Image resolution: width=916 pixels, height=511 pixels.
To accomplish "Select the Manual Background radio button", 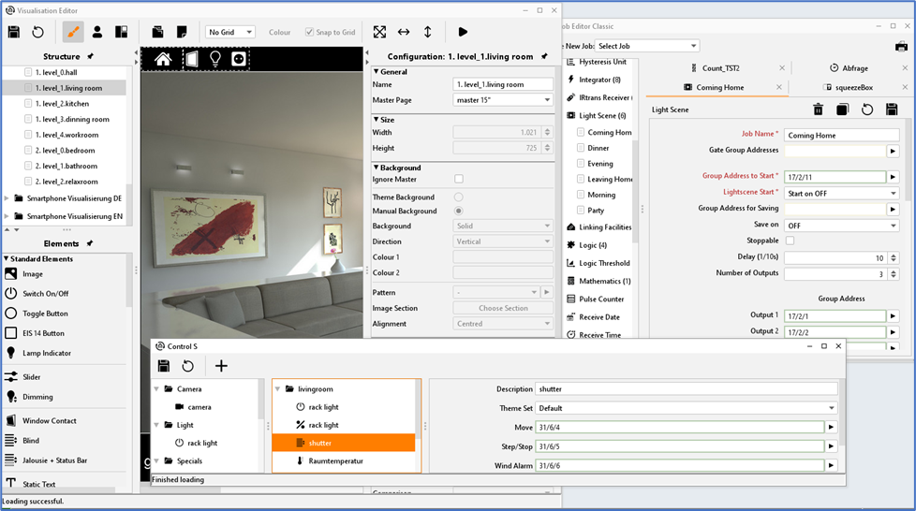I will coord(458,212).
